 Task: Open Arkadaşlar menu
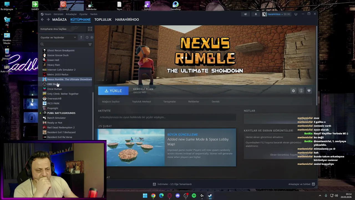pyautogui.click(x=71, y=14)
